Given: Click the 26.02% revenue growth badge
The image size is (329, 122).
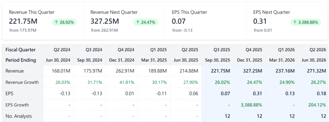Looking at the screenshot, I should (64, 22).
